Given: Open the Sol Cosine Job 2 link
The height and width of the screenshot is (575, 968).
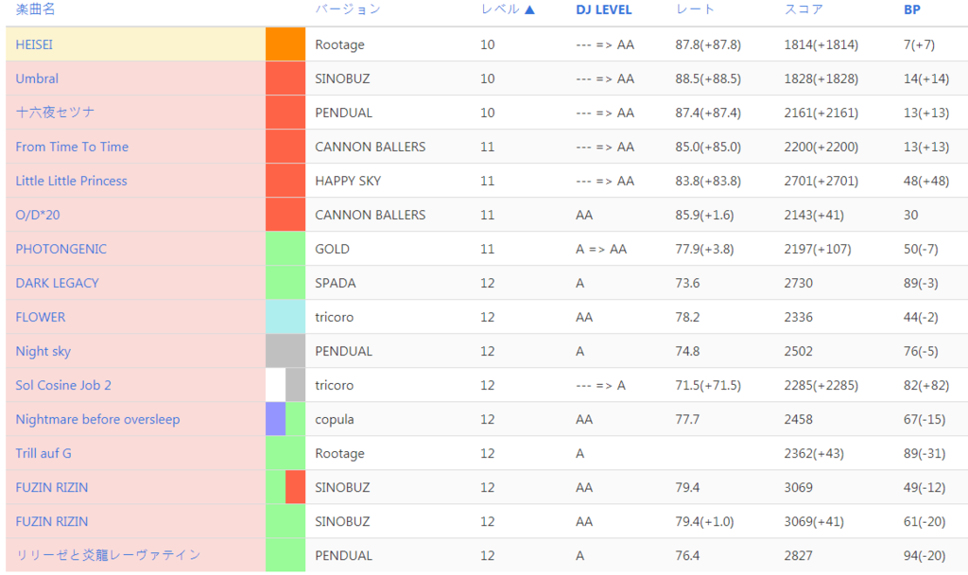Looking at the screenshot, I should pos(63,385).
